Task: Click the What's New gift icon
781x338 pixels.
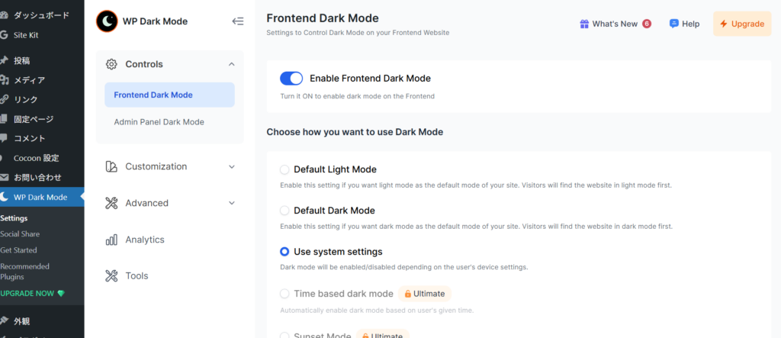Action: [584, 24]
